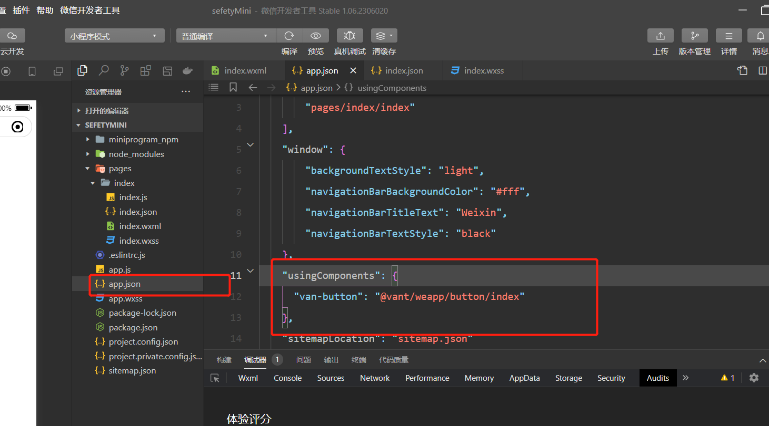Switch to the index.wxss editor tab
The width and height of the screenshot is (769, 426).
[x=483, y=70]
